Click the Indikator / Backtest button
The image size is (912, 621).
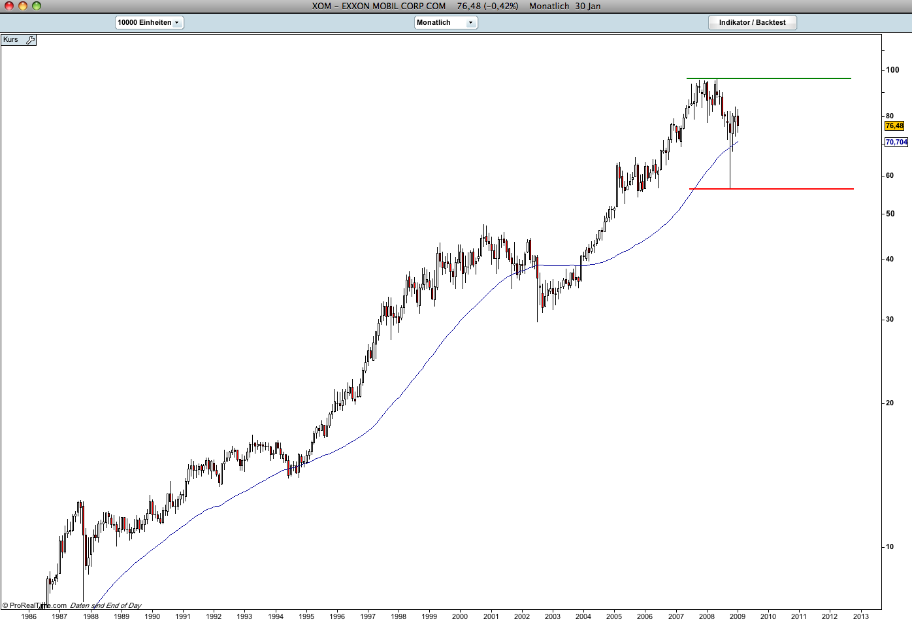(x=753, y=22)
